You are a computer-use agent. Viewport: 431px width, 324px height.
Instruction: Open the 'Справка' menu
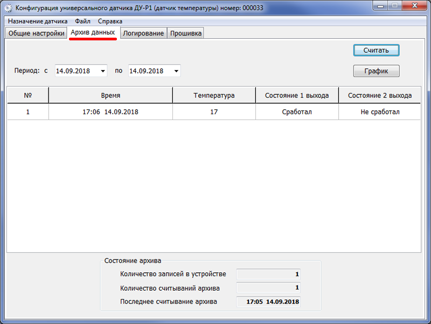(110, 21)
